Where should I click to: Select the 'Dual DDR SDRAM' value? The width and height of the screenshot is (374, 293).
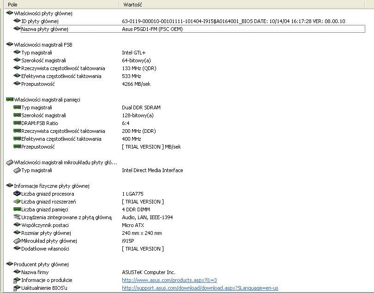click(141, 108)
